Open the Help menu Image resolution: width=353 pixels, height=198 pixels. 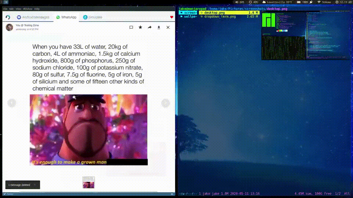[x=37, y=9]
